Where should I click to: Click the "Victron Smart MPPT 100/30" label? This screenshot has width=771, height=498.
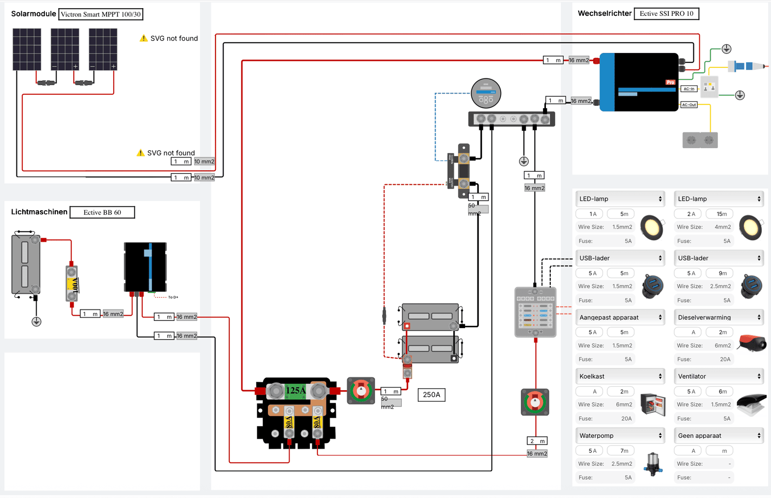coord(101,14)
